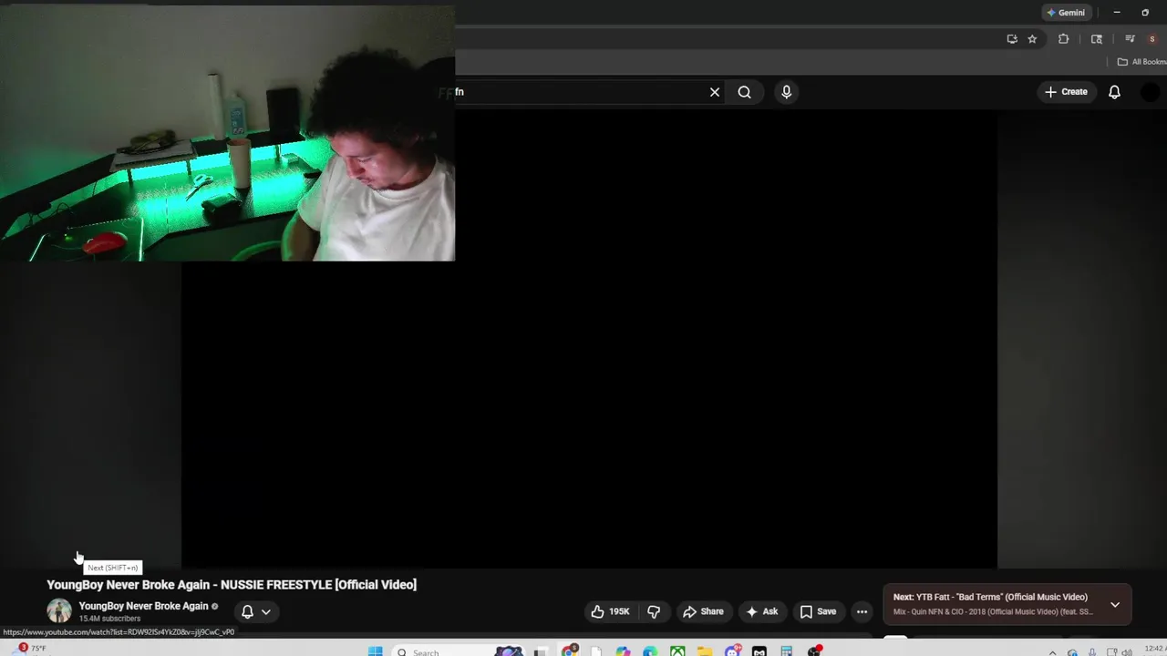The image size is (1167, 656).
Task: Click the video title NUSSIE FREESTYLE
Action: [232, 585]
